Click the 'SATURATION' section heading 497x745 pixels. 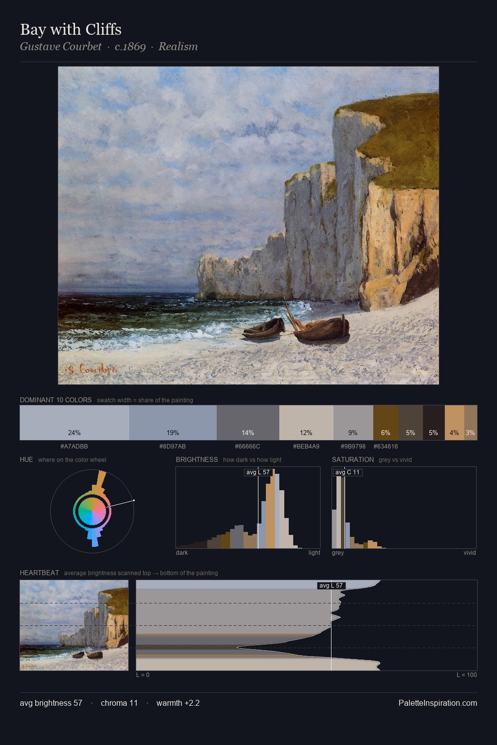coord(353,459)
